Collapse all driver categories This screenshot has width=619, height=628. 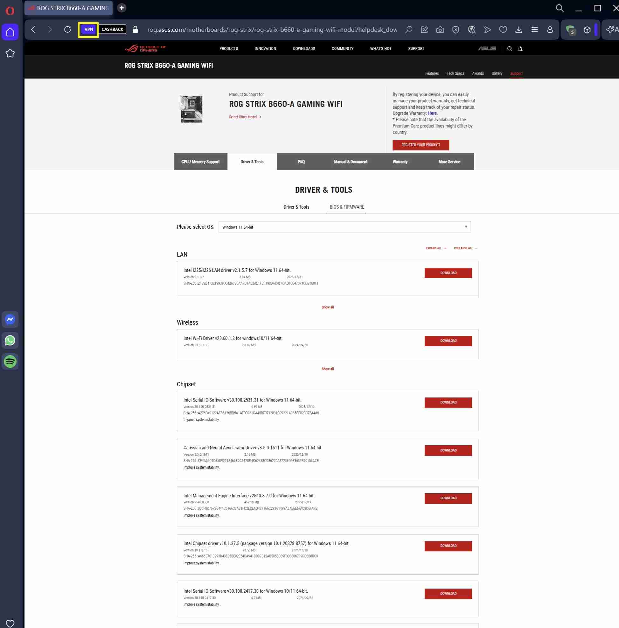coord(465,248)
